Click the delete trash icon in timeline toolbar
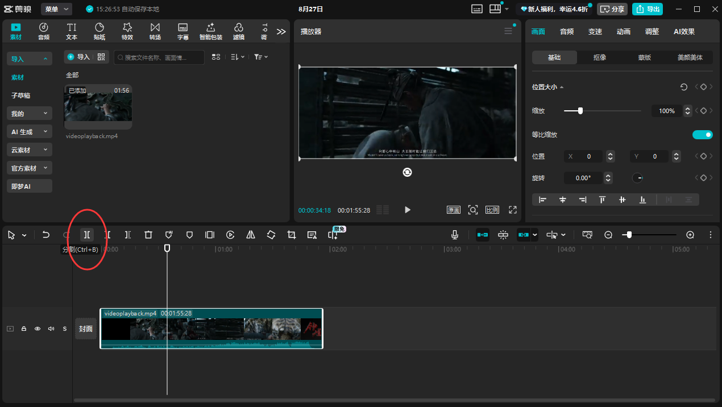This screenshot has width=722, height=407. (148, 235)
